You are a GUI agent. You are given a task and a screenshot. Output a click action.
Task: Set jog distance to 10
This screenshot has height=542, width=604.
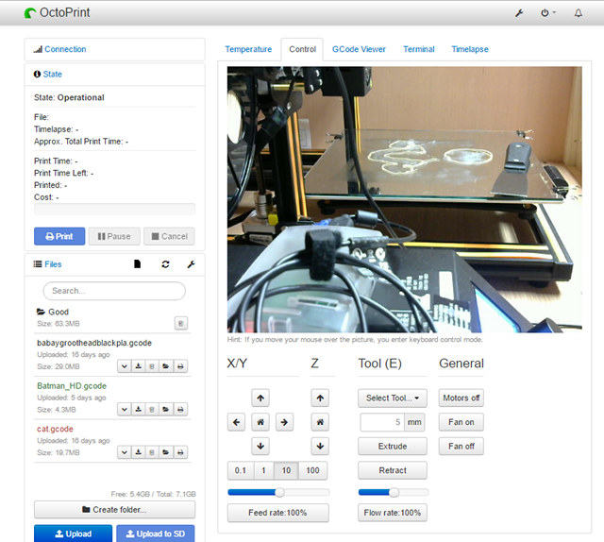[286, 470]
